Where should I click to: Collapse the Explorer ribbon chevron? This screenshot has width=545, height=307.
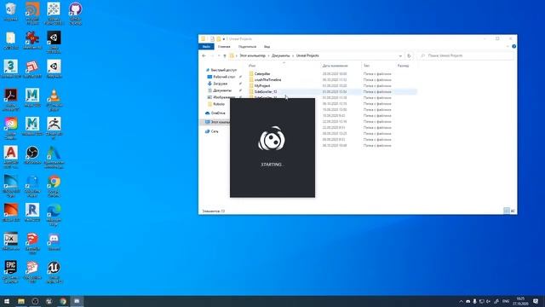(508, 46)
